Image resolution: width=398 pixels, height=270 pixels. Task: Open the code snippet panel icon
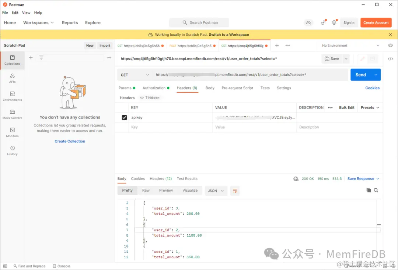390,59
